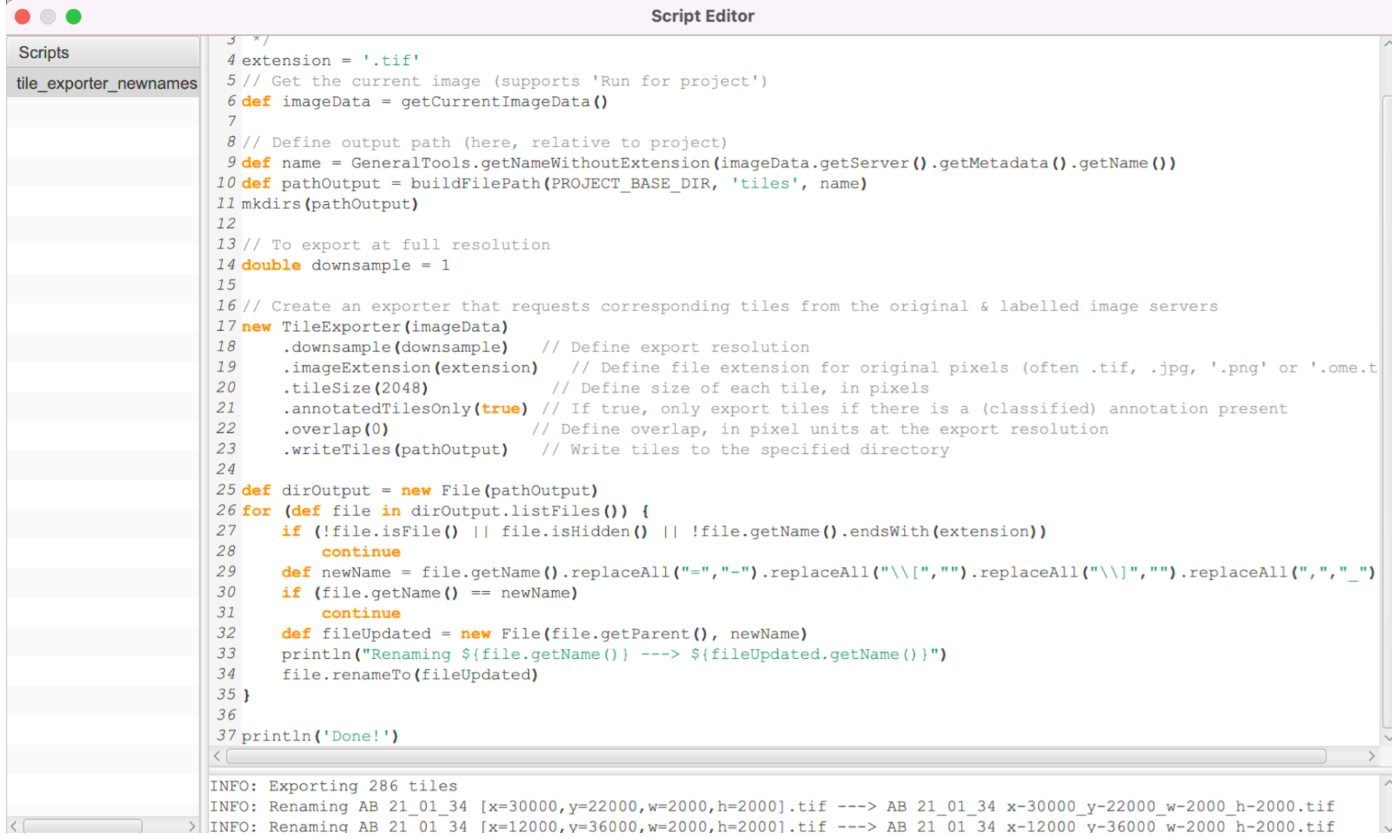This screenshot has width=1392, height=838.
Task: Click the Scripts list scrollbar right arrow
Action: 192,826
